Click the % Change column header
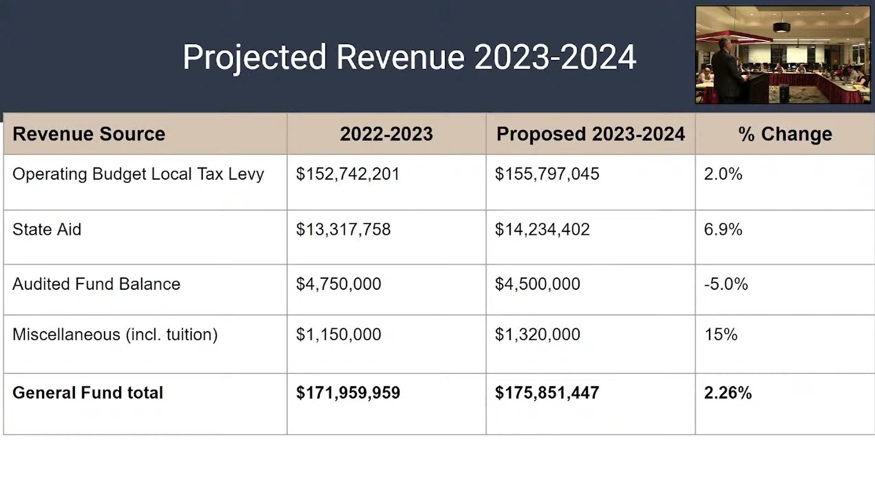Image resolution: width=875 pixels, height=495 pixels. tap(785, 134)
